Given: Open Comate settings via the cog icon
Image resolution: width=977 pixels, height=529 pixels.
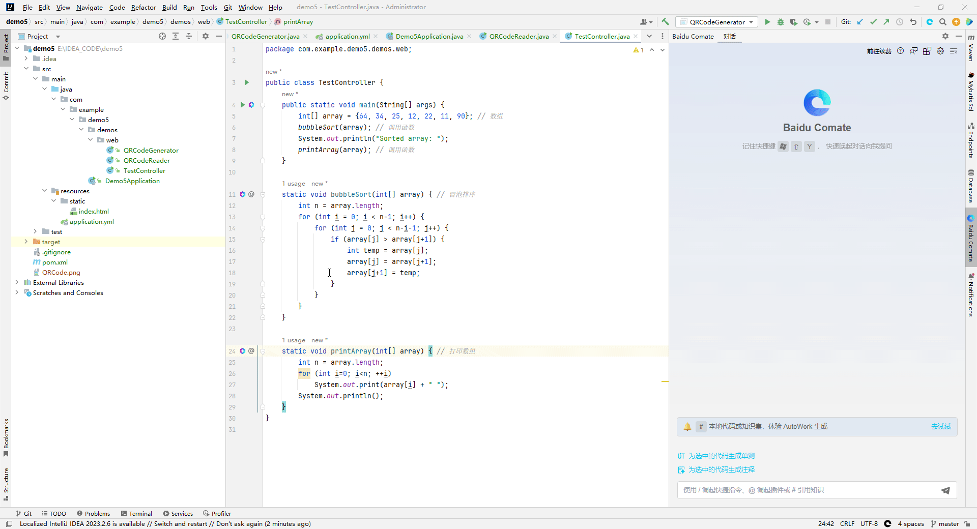Looking at the screenshot, I should 940,51.
